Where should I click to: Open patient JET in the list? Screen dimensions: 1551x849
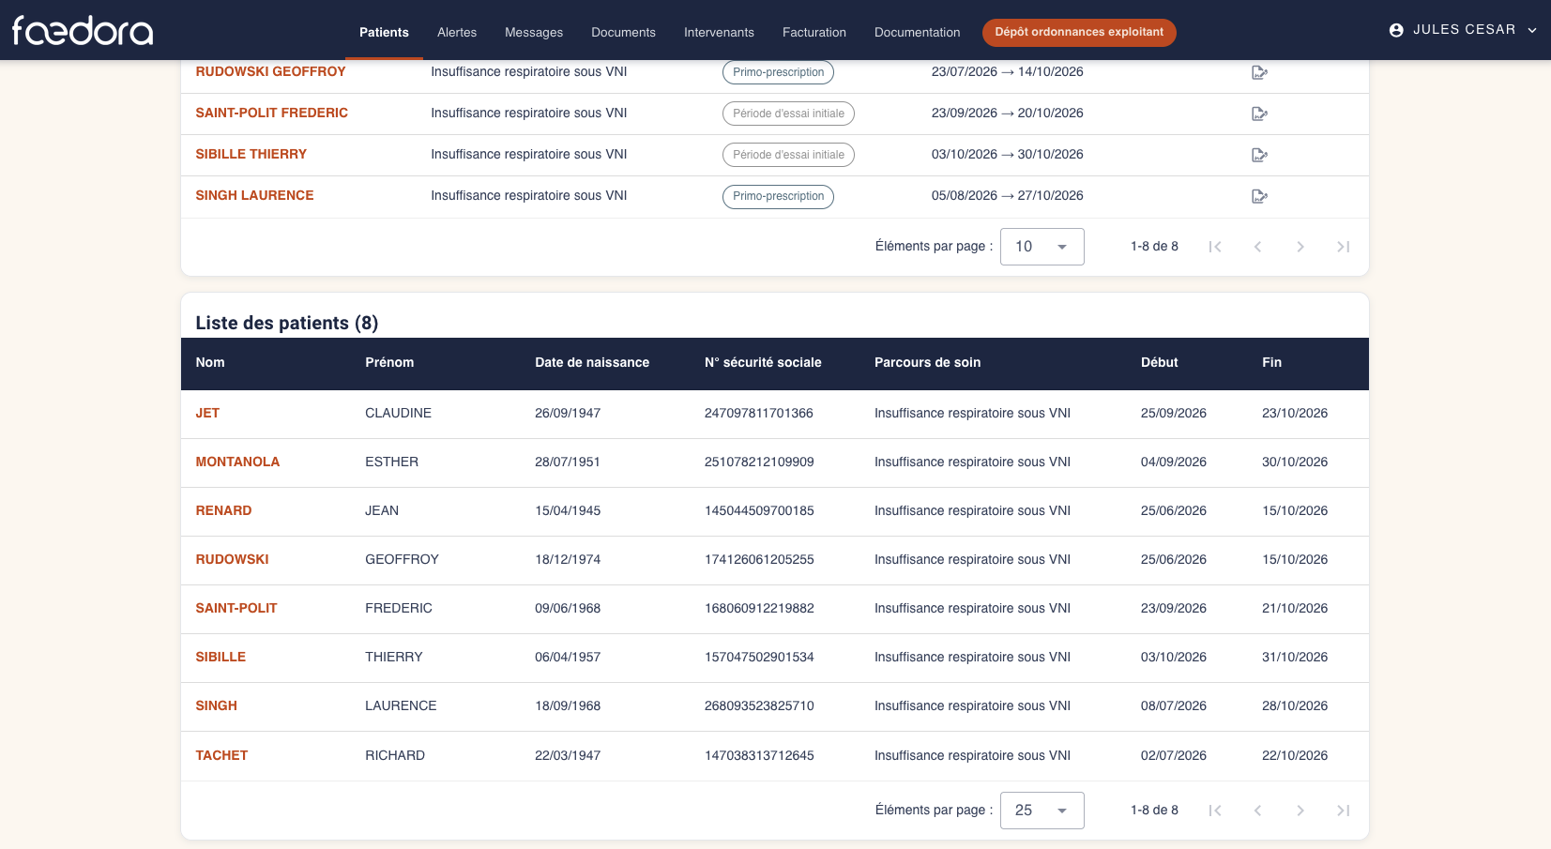(x=207, y=413)
